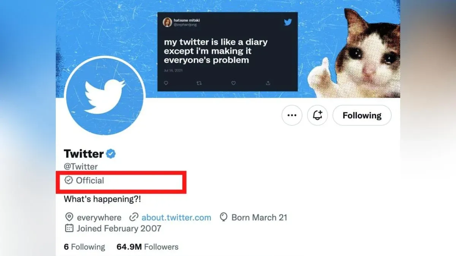Click the location pin icon beside everywhere
The height and width of the screenshot is (256, 456).
pyautogui.click(x=69, y=217)
